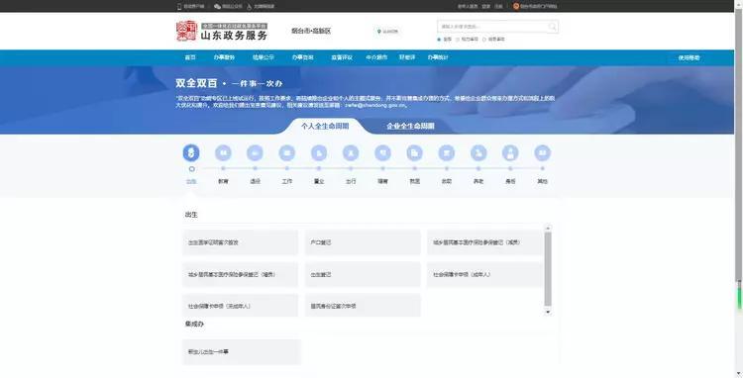Screen dimensions: 743x378
Task: Click the 身后 life-stage icon
Action: pyautogui.click(x=510, y=152)
